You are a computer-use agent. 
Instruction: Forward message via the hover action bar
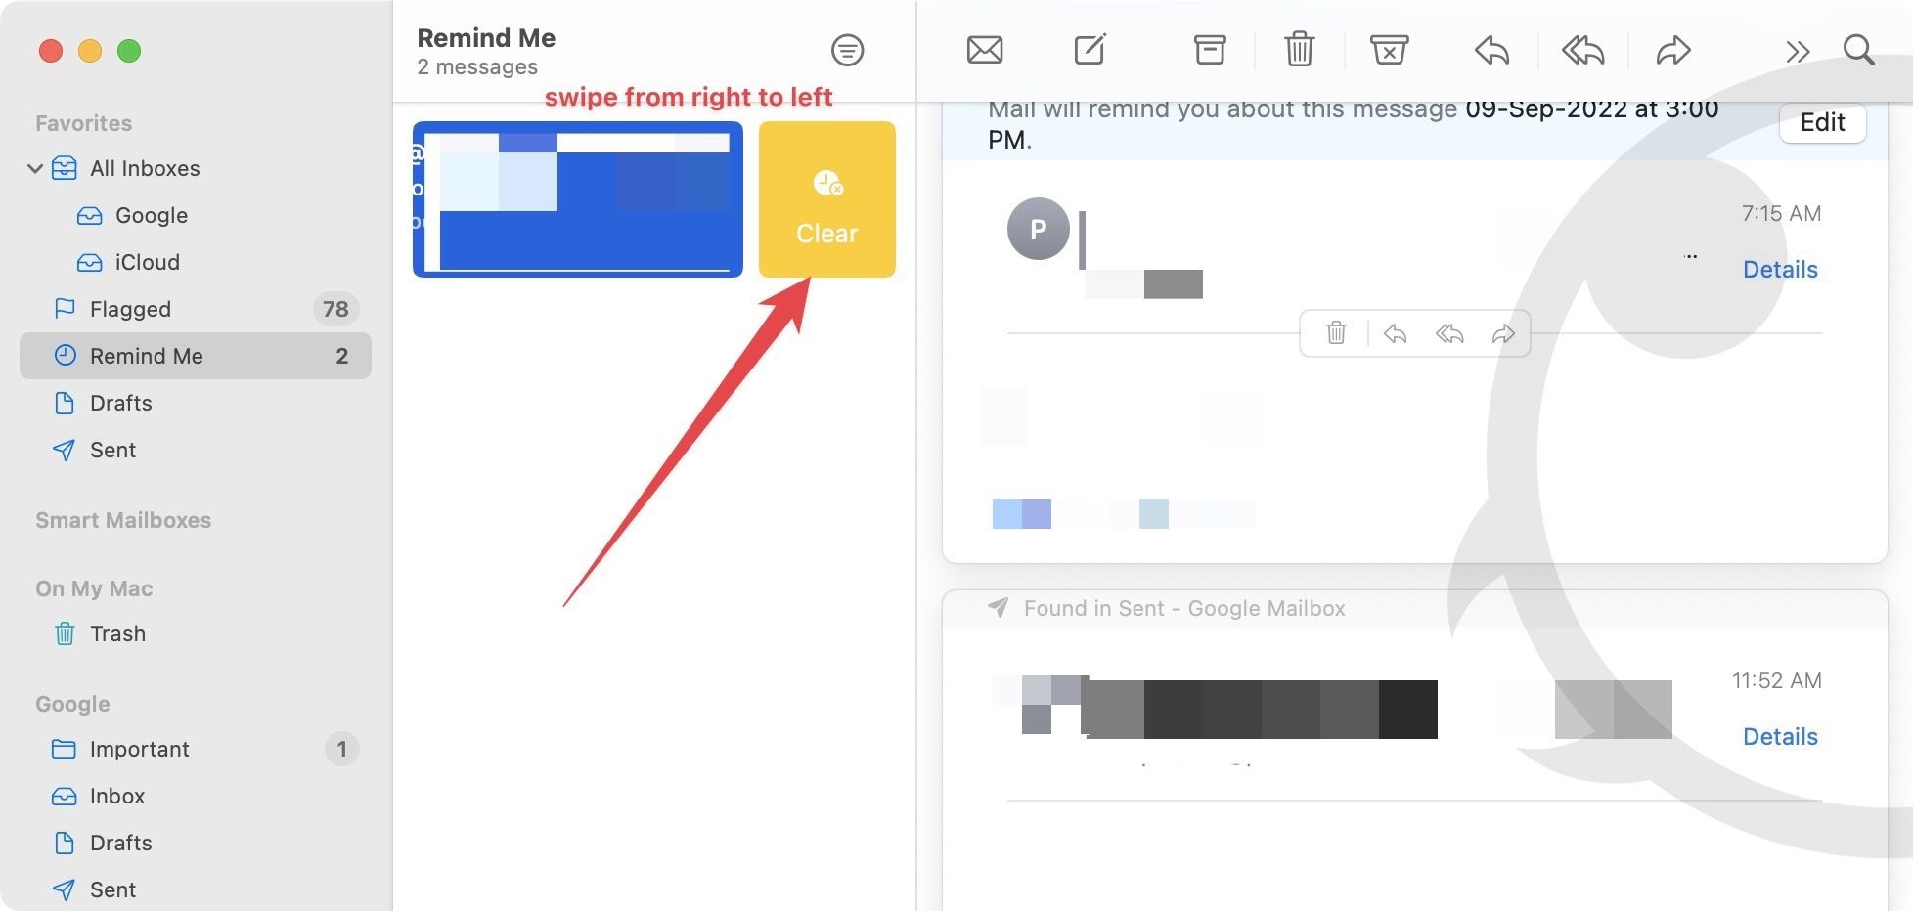pyautogui.click(x=1503, y=333)
